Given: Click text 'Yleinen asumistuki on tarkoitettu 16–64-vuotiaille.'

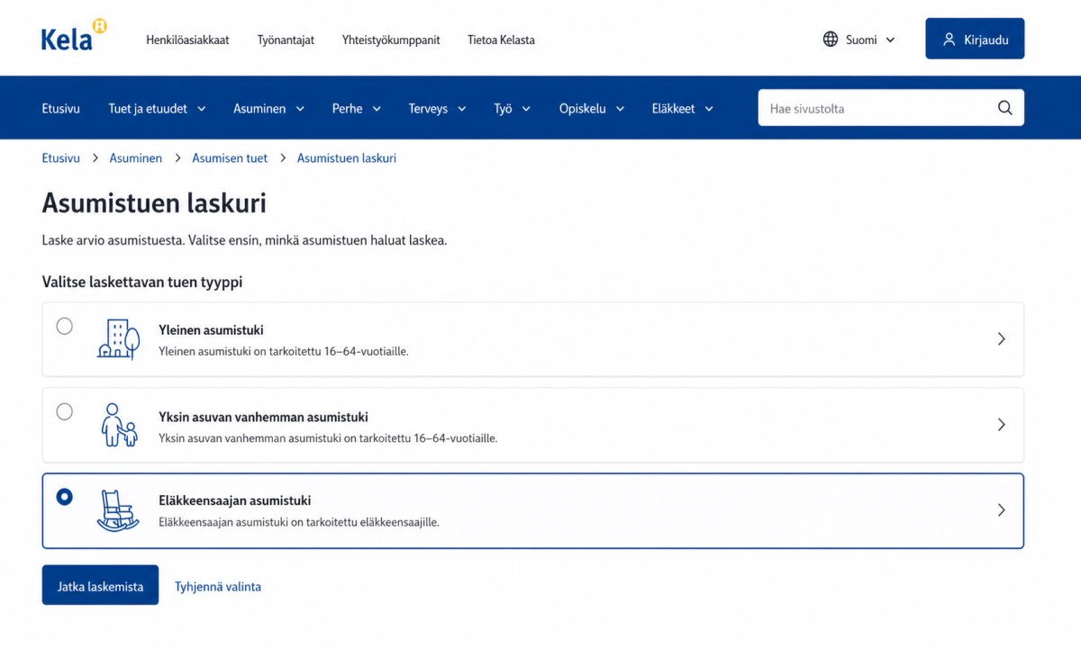Looking at the screenshot, I should (x=284, y=351).
